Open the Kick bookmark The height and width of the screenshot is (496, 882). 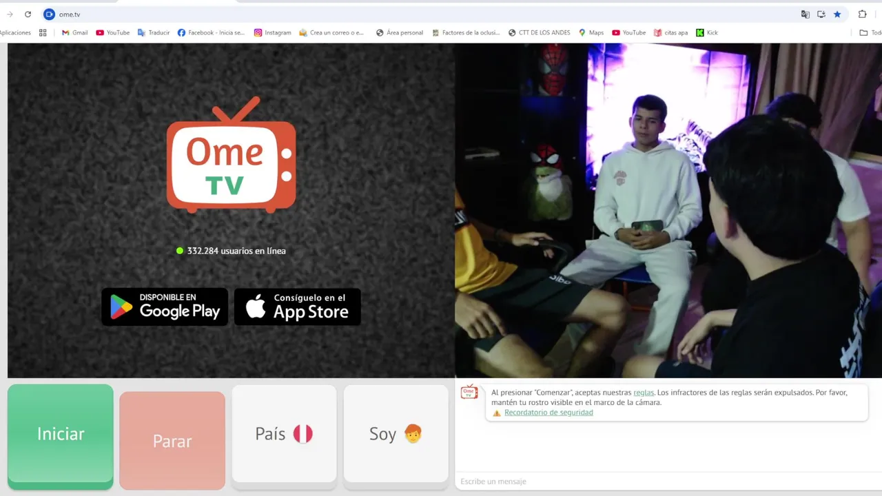pyautogui.click(x=706, y=32)
